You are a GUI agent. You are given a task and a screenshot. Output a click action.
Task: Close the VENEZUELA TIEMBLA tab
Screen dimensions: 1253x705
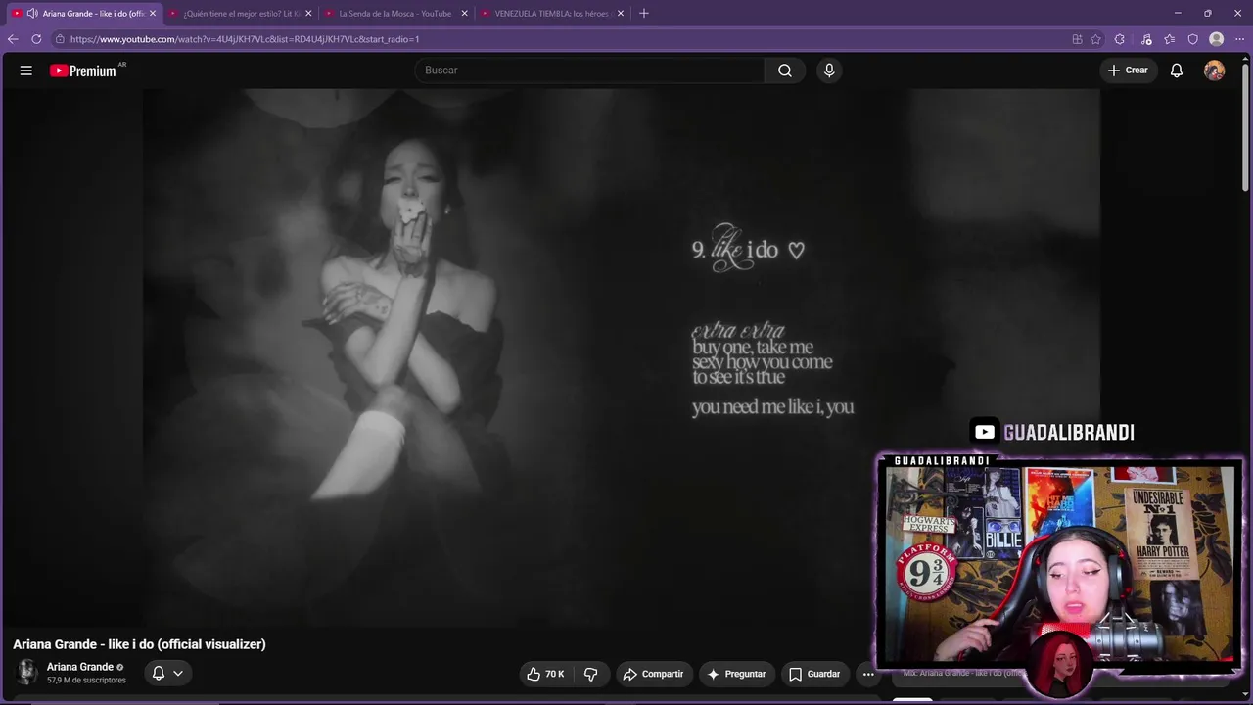620,14
